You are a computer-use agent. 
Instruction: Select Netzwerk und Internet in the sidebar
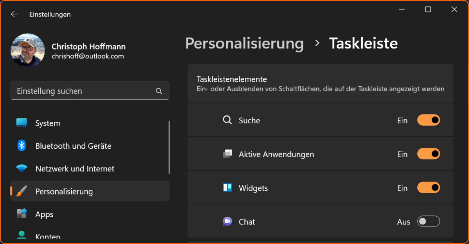coord(75,168)
